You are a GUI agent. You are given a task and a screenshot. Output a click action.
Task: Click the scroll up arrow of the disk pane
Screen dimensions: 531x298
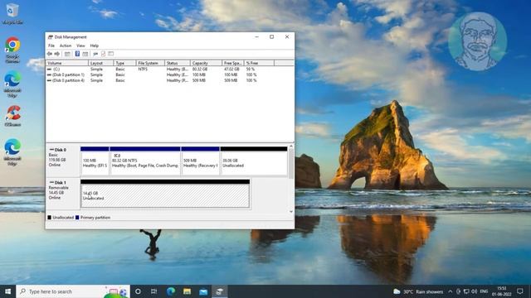(291, 146)
